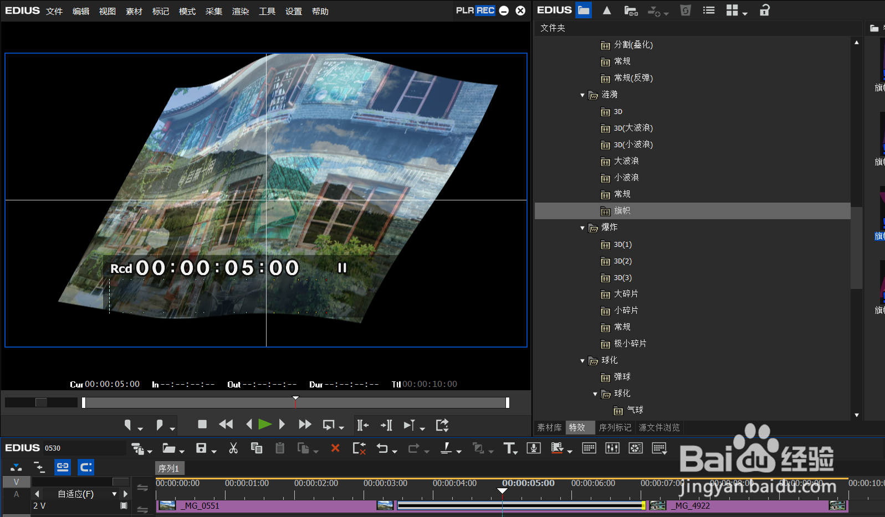Click the fast forward button
The image size is (885, 517).
coord(305,425)
